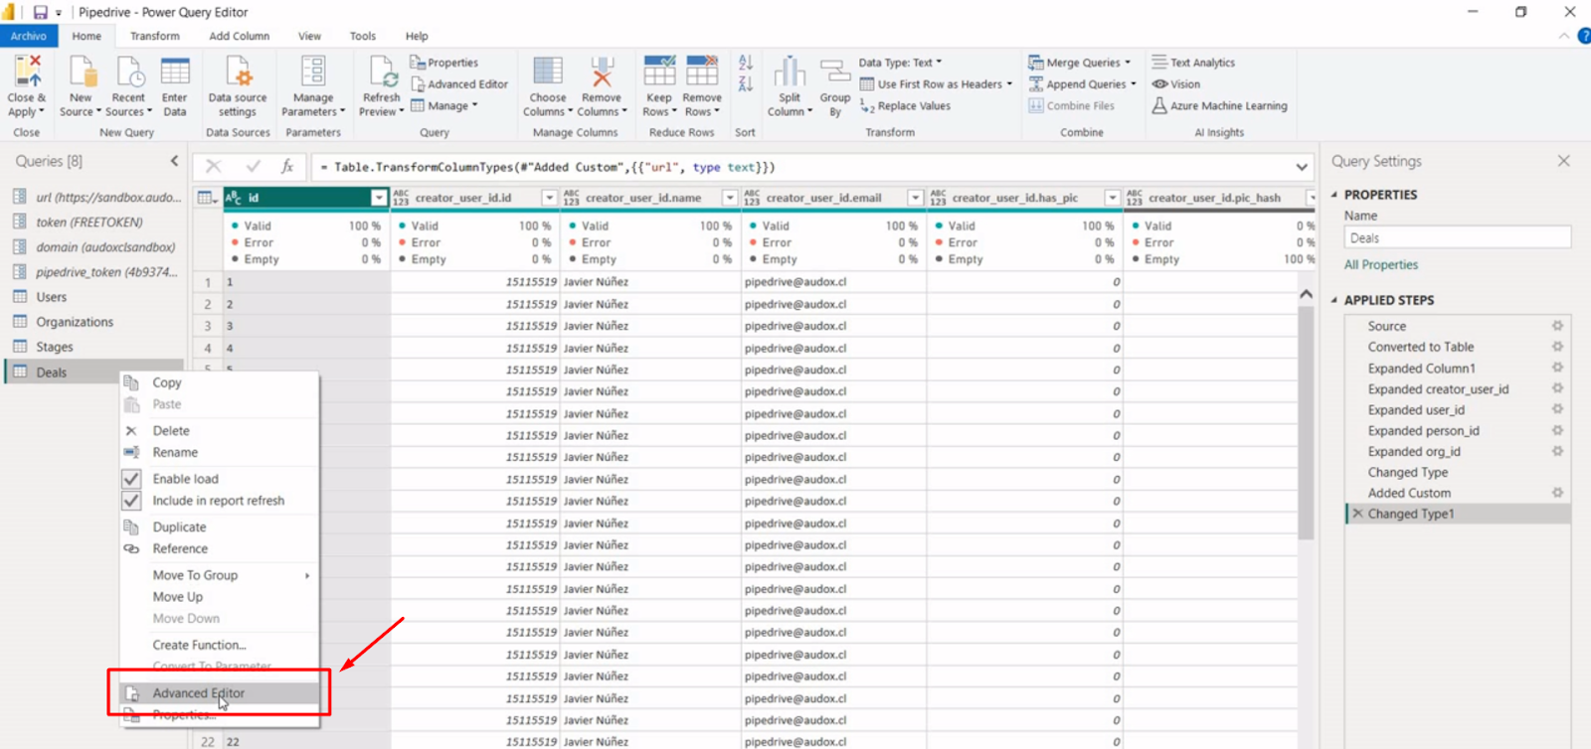This screenshot has width=1591, height=749.
Task: Select Advanced Editor in context menu
Action: coord(221,693)
